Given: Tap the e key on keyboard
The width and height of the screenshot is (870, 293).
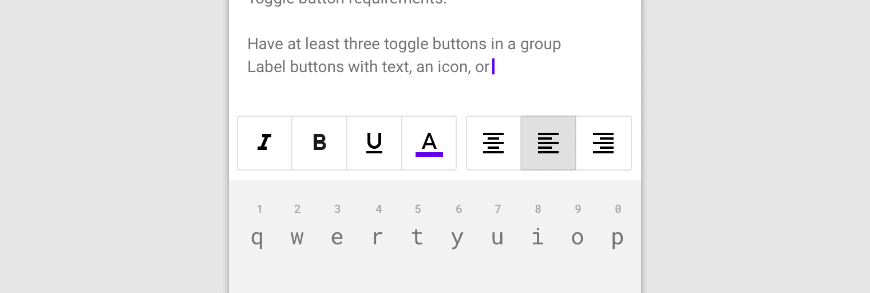Looking at the screenshot, I should (337, 236).
